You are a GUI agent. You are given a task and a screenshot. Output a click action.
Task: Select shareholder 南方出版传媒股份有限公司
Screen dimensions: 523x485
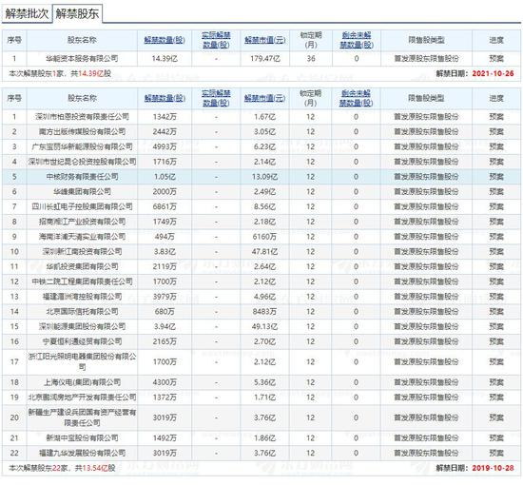click(82, 132)
